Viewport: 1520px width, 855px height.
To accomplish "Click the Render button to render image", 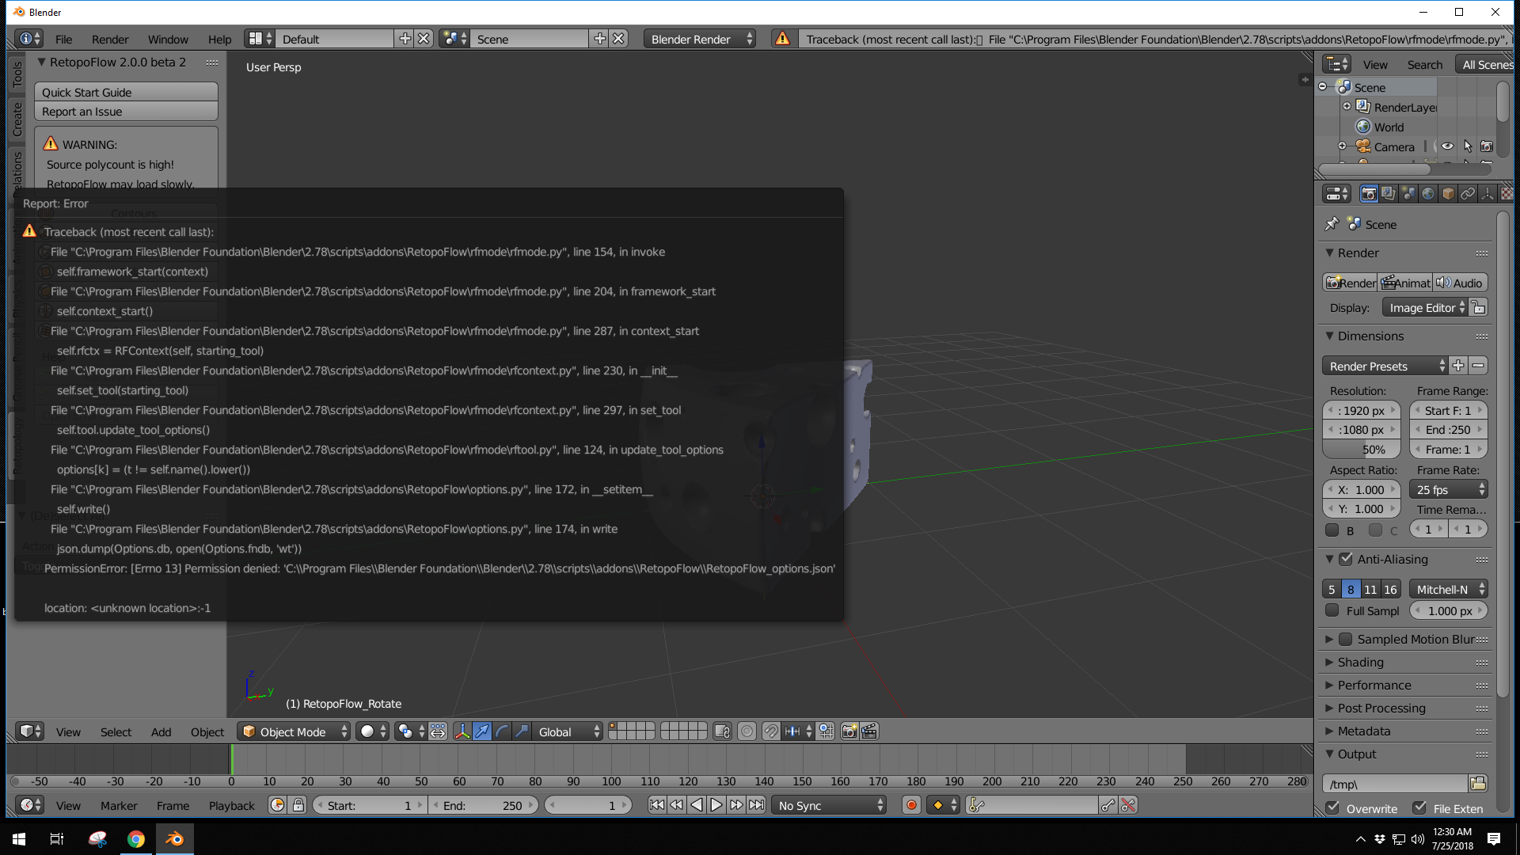I will point(1349,283).
